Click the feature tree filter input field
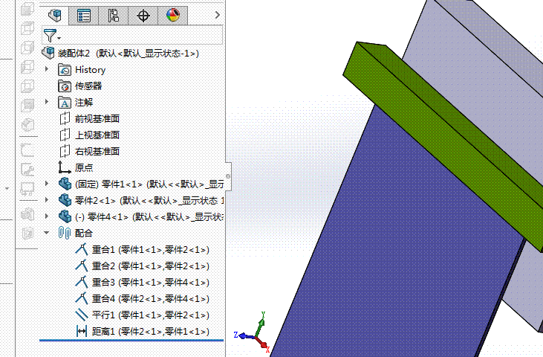 tap(141, 35)
